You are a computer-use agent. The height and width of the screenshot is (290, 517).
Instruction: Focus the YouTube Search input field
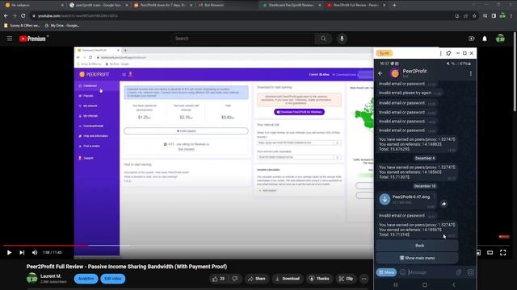click(242, 39)
